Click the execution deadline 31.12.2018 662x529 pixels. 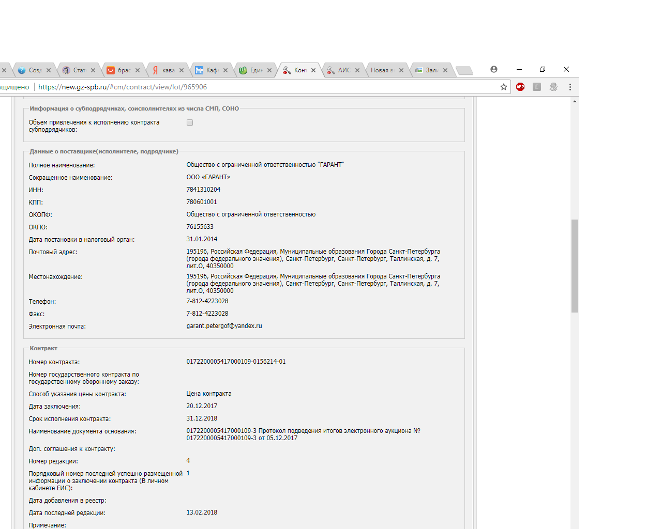[x=202, y=418]
